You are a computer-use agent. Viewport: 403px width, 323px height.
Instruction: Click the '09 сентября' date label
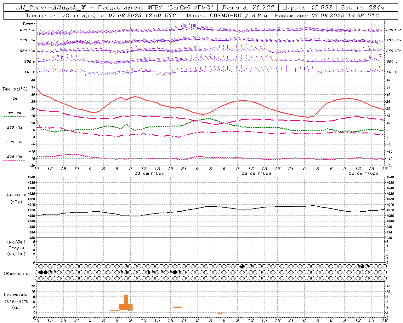click(256, 173)
